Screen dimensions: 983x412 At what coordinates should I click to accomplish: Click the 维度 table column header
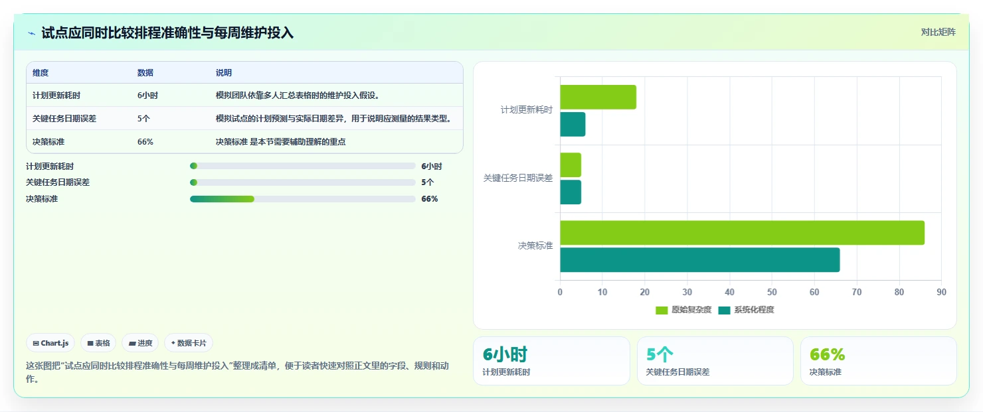coord(41,73)
